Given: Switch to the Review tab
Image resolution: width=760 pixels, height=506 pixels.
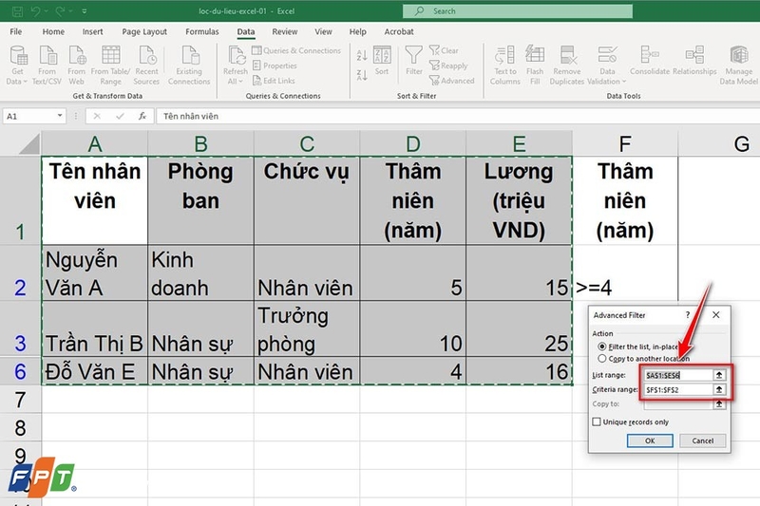Looking at the screenshot, I should 284,31.
